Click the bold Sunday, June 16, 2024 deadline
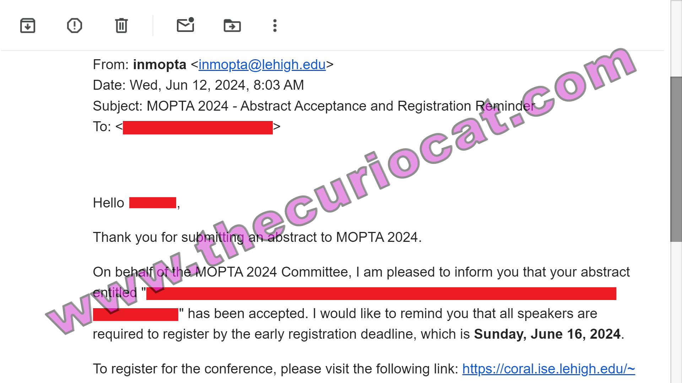Viewport: 682px width, 383px height. point(547,334)
